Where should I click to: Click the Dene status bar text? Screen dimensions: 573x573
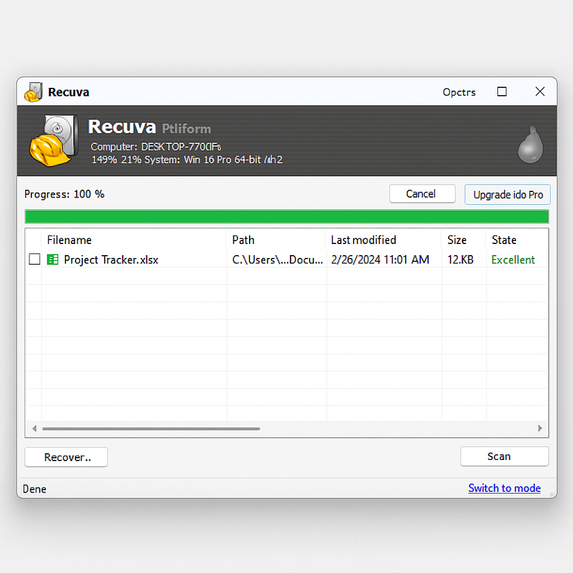[x=34, y=489]
